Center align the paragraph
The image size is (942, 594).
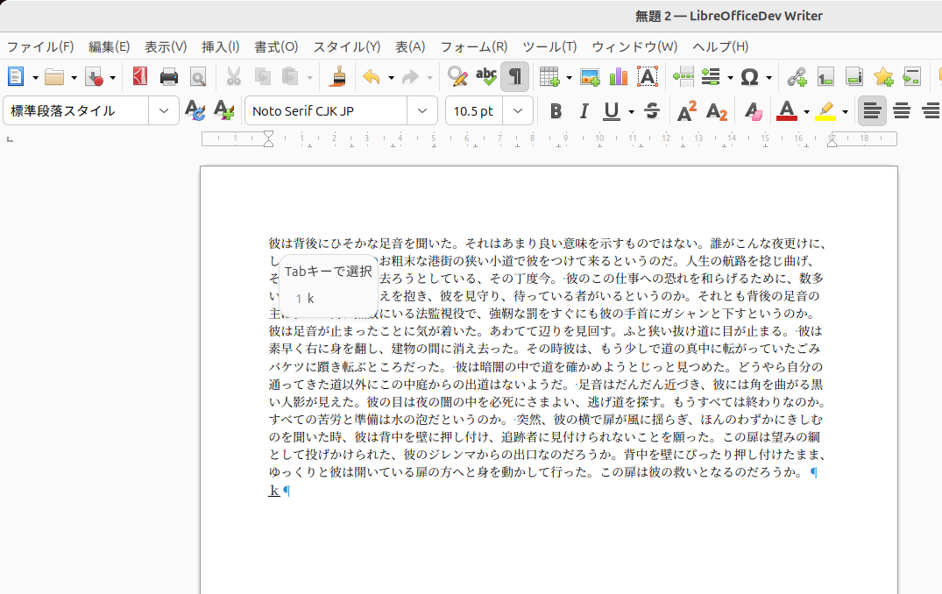901,110
